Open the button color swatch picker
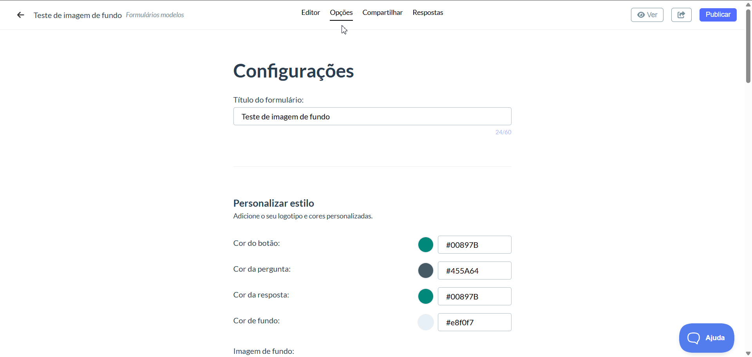The height and width of the screenshot is (357, 752). tap(425, 245)
